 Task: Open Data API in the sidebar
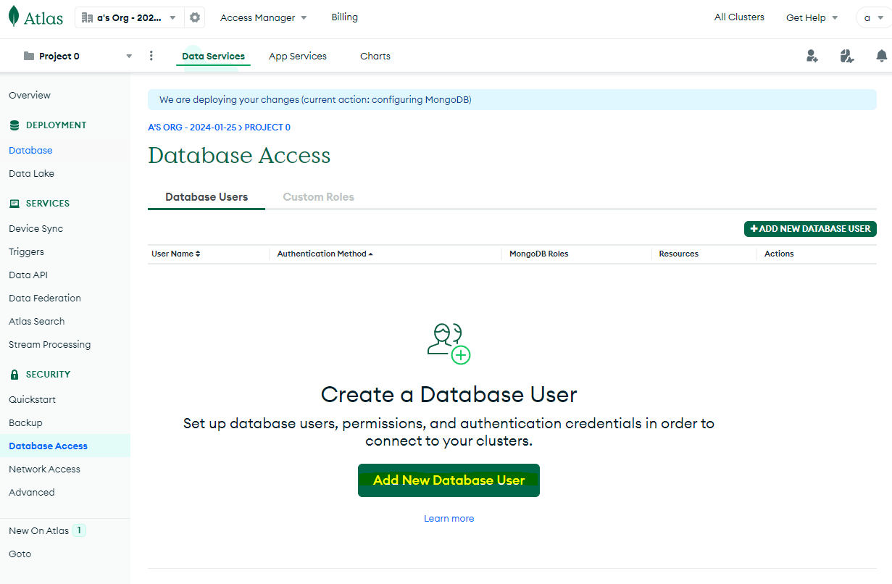(28, 275)
